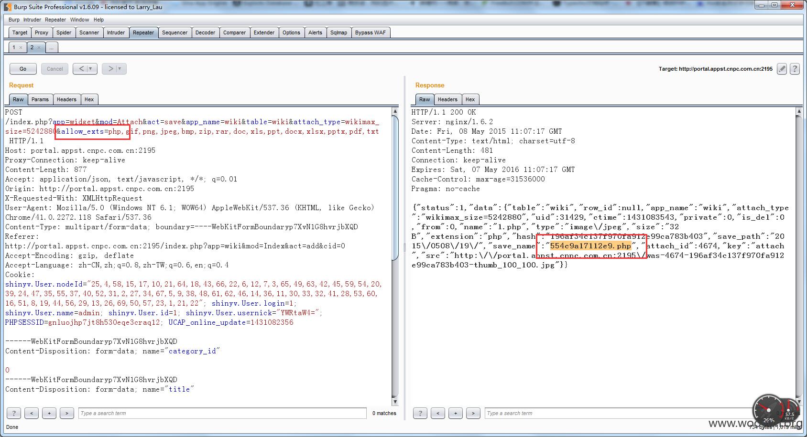Image resolution: width=807 pixels, height=437 pixels.
Task: Switch to the Target tab
Action: 20,32
